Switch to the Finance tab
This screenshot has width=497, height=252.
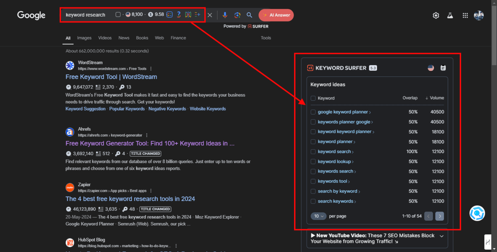178,38
